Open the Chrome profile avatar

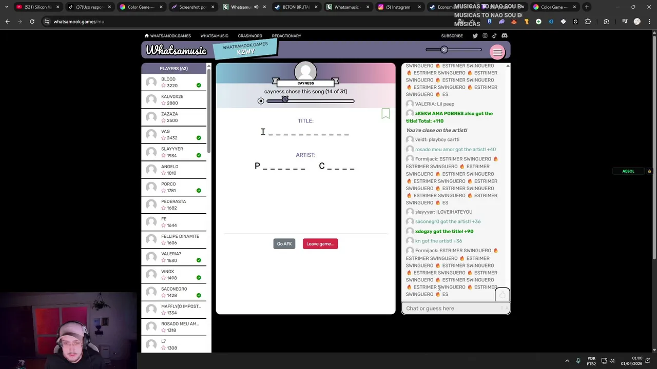637,22
